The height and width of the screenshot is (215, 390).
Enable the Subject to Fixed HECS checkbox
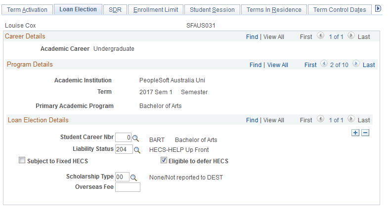(x=22, y=160)
